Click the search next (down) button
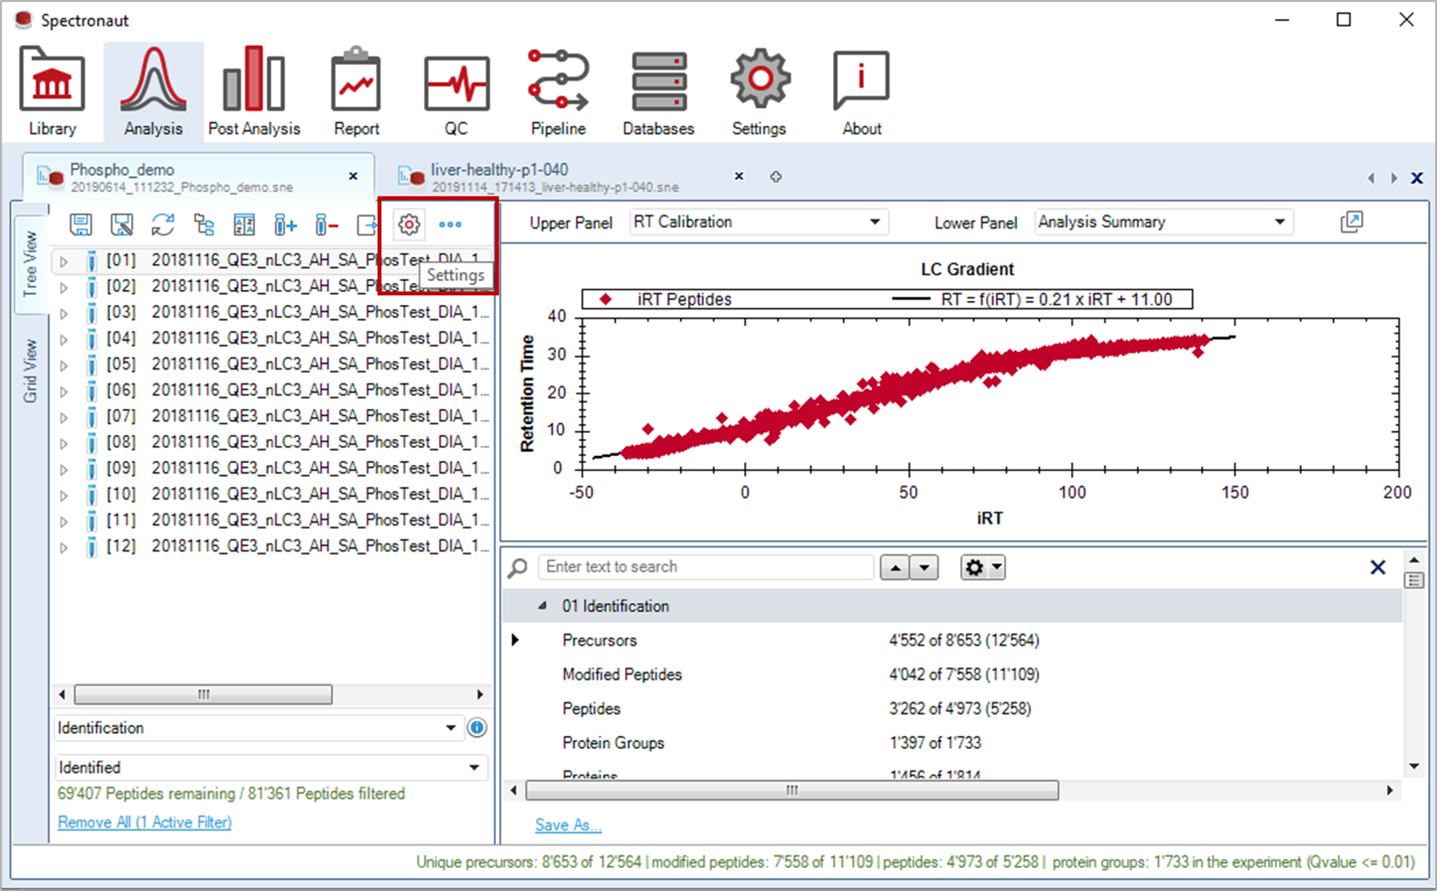The height and width of the screenshot is (891, 1437). [x=924, y=567]
